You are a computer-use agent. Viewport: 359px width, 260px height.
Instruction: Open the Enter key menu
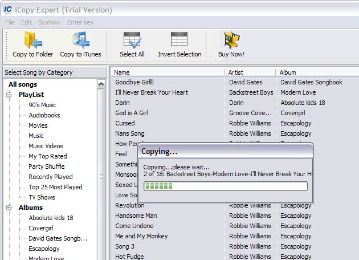tap(80, 22)
